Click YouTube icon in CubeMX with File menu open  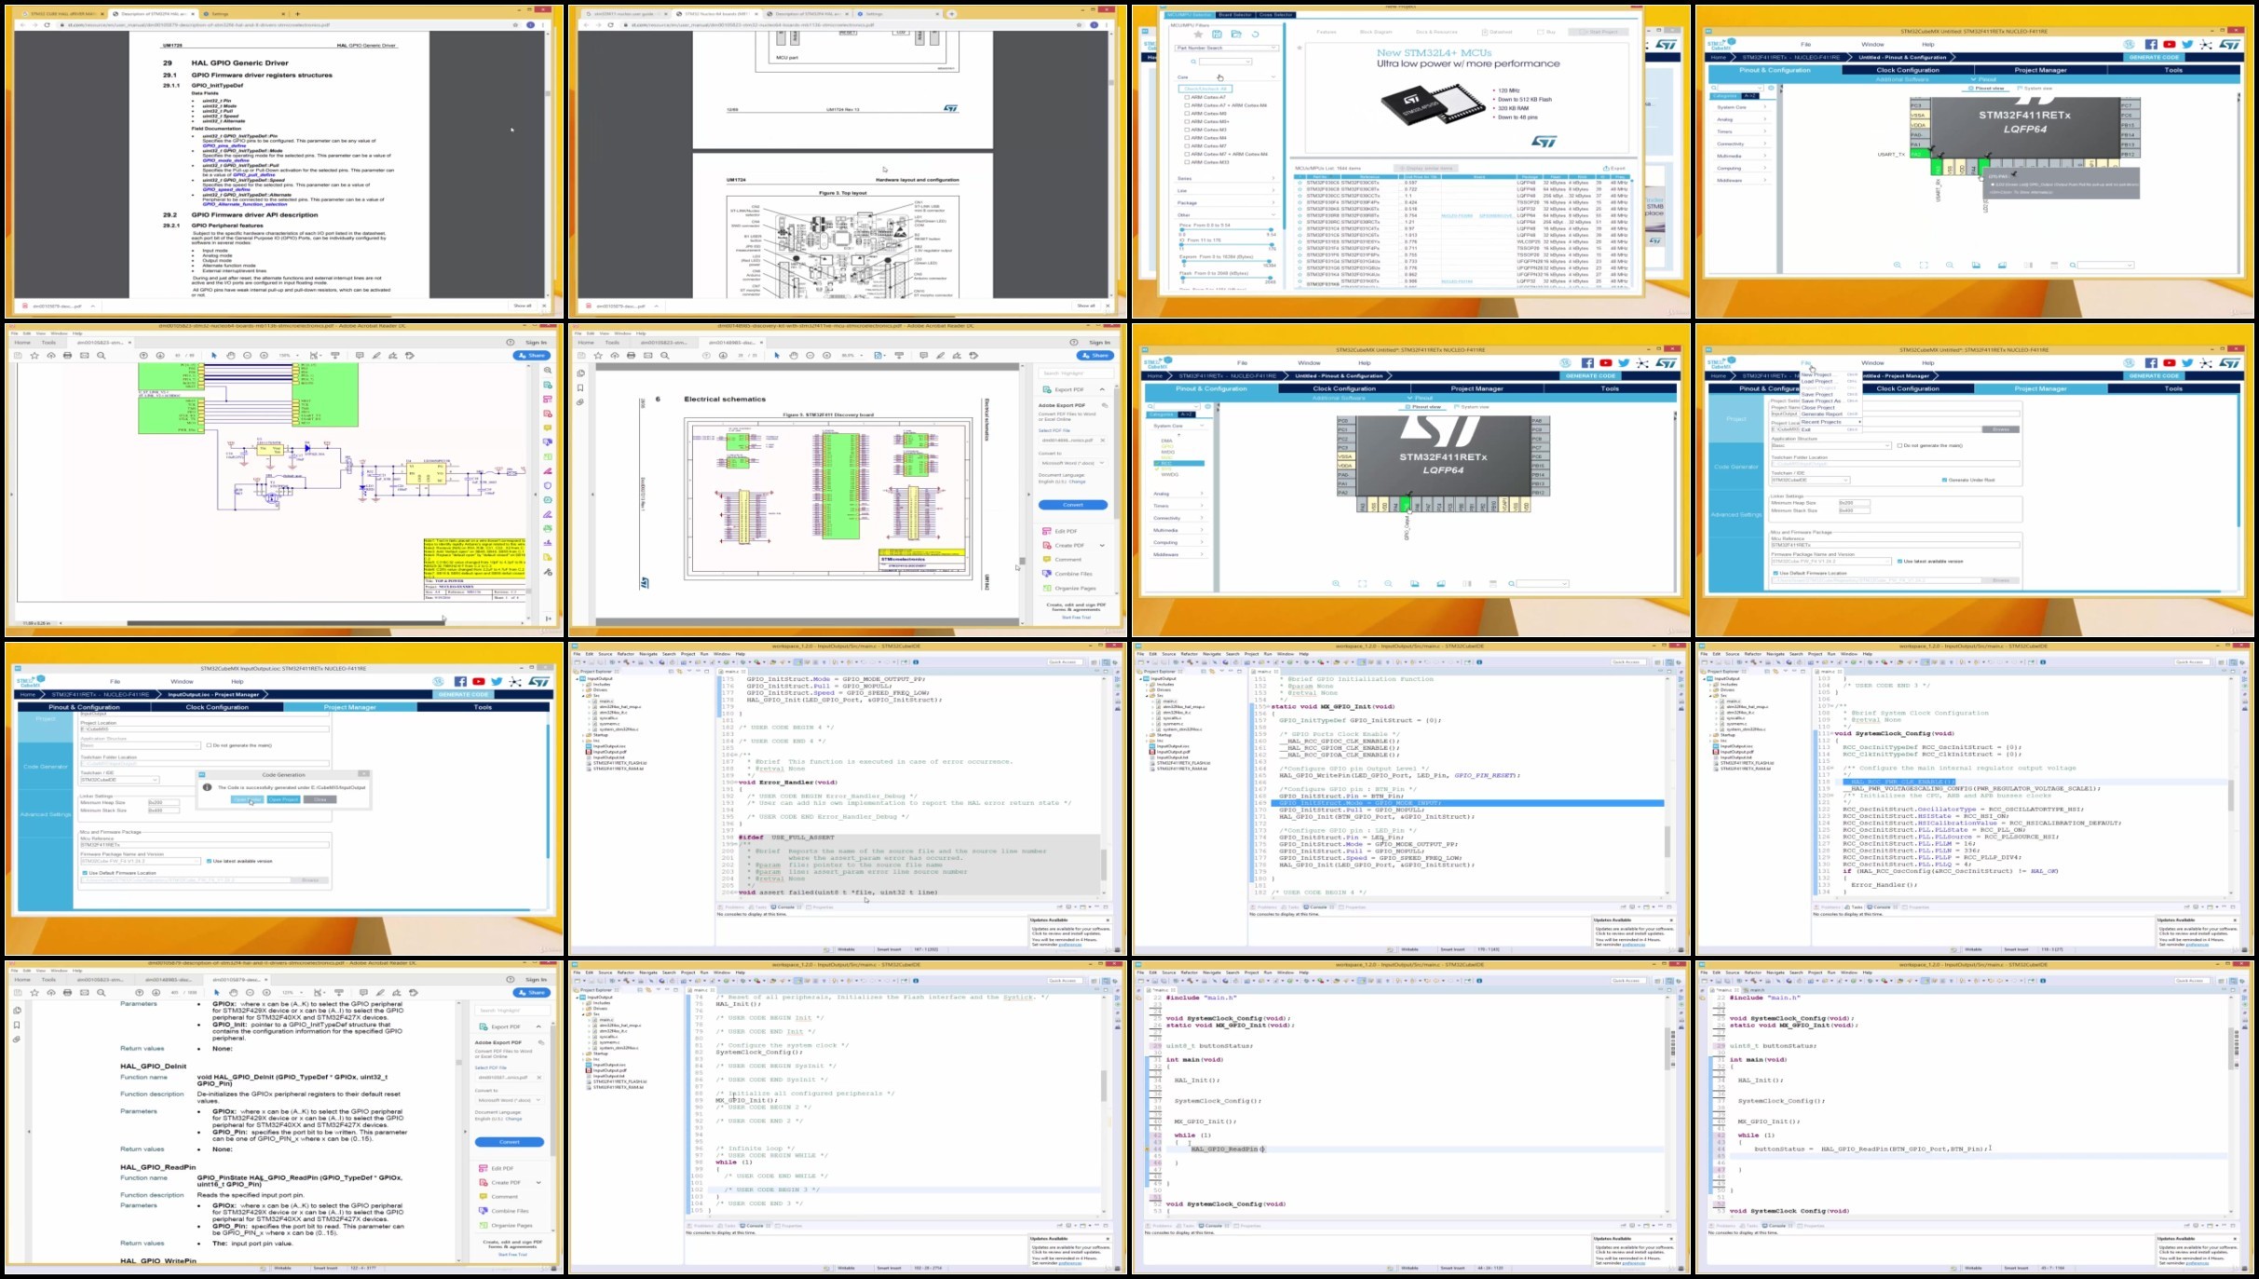pyautogui.click(x=2170, y=363)
